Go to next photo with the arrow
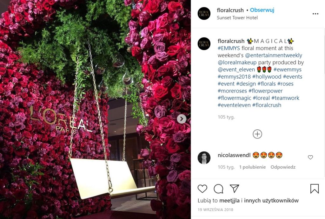This screenshot has height=219, width=325. [182, 119]
